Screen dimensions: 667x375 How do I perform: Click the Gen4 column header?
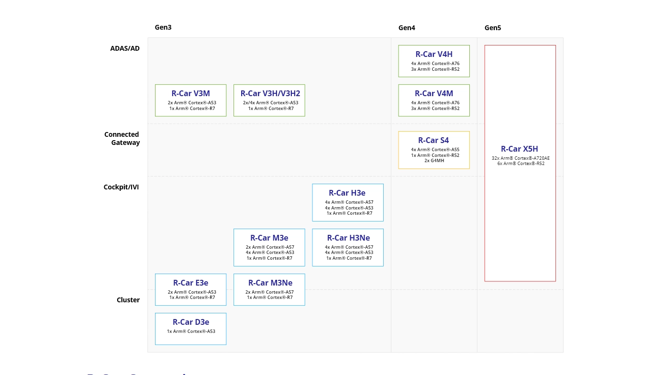(x=407, y=28)
